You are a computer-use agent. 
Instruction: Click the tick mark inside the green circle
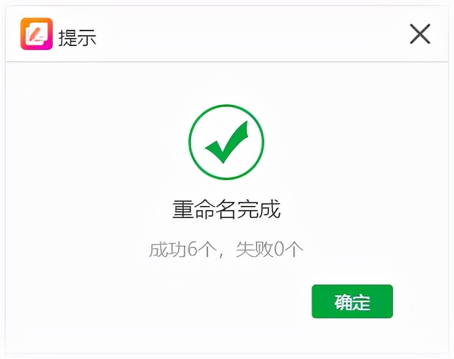click(227, 142)
